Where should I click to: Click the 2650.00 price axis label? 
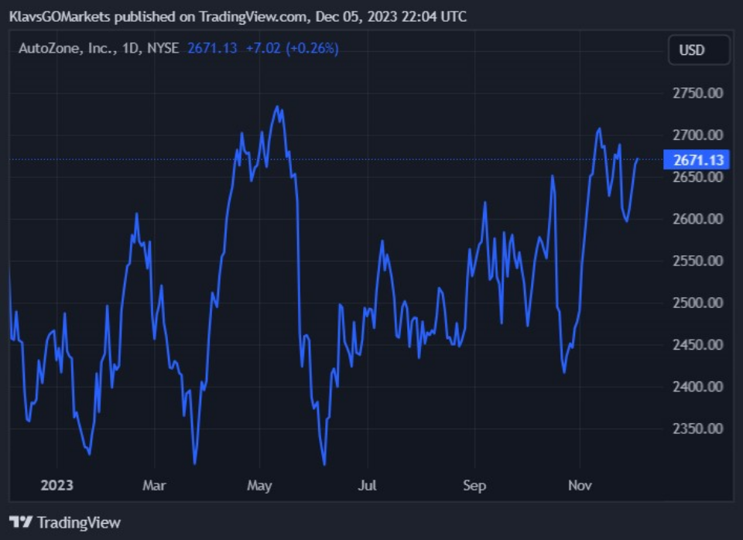click(697, 177)
